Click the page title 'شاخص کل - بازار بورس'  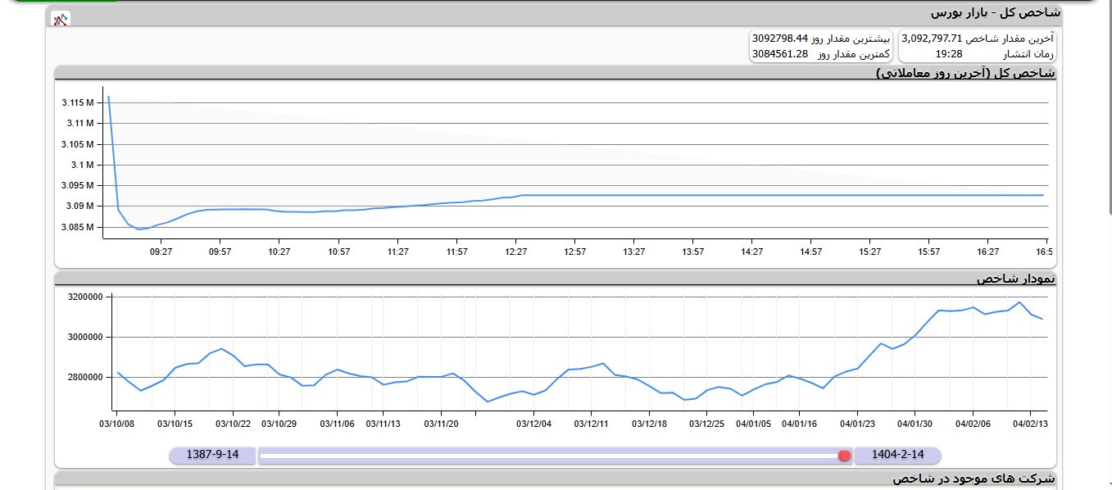click(994, 12)
